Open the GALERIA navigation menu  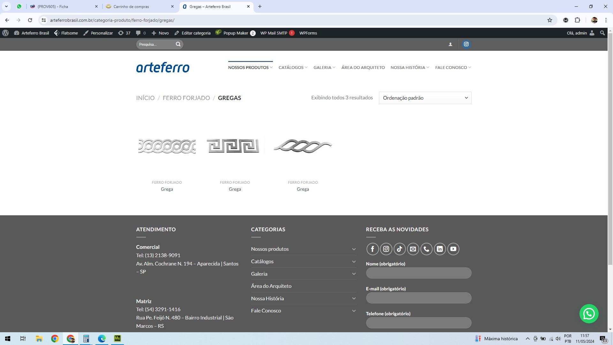pos(324,67)
